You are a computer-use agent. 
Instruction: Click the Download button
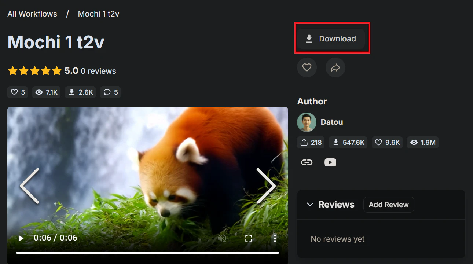pyautogui.click(x=331, y=39)
